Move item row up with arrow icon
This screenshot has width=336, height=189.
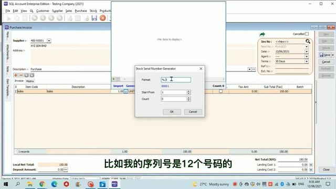pos(26,75)
